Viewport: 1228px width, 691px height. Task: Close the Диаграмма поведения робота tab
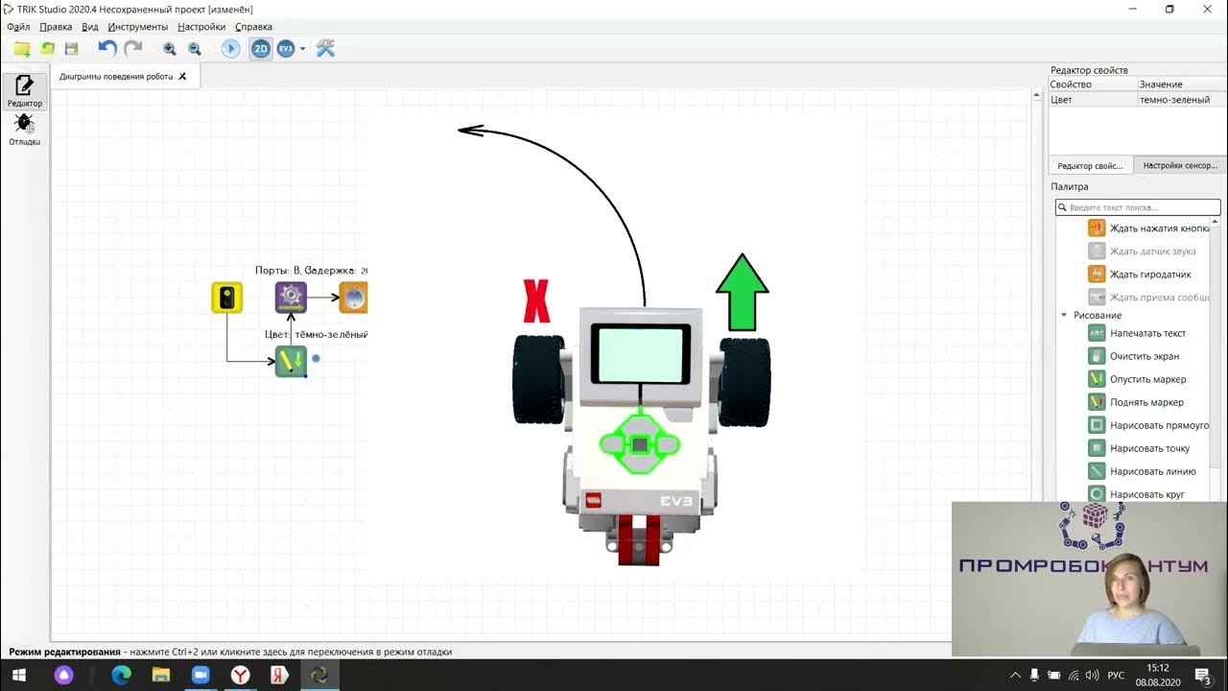point(183,77)
